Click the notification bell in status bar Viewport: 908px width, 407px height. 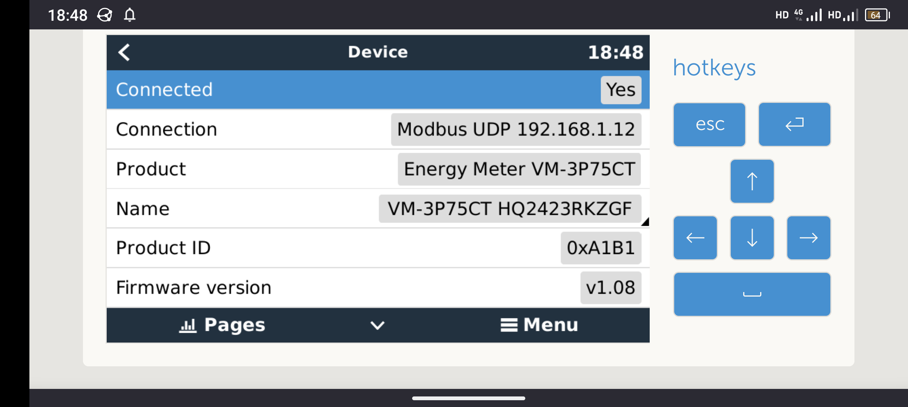130,15
